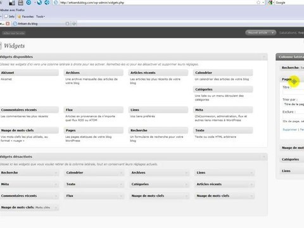
Task: Collapse the 'Widgets disponibles' panel arrow
Action: (x=264, y=57)
